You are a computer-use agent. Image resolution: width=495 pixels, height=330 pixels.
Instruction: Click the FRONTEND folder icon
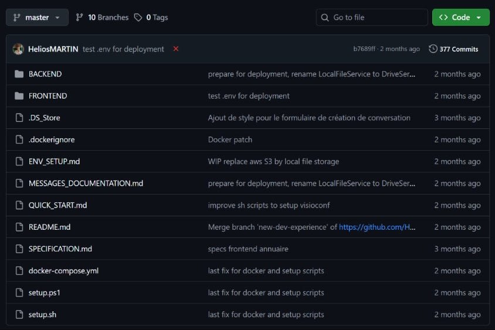tap(19, 96)
